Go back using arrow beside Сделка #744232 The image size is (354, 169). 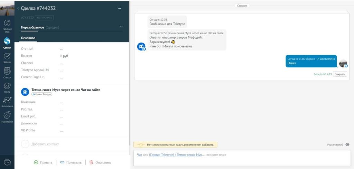[18, 8]
